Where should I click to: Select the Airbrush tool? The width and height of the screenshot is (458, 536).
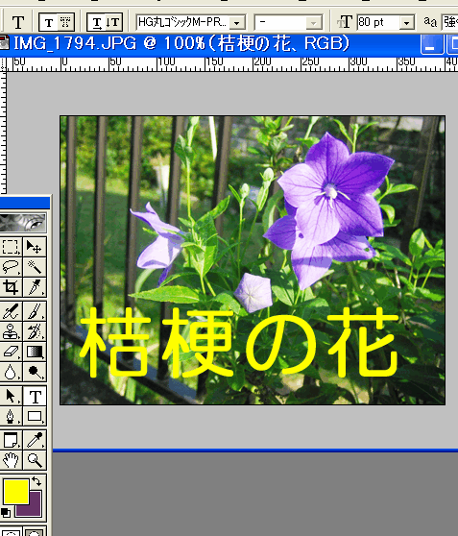click(11, 311)
